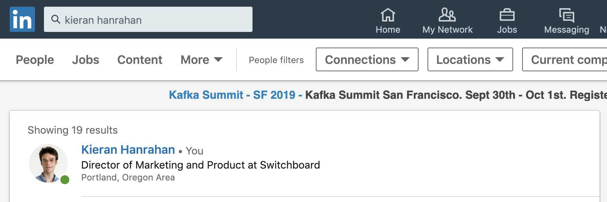The image size is (607, 202).
Task: Click the LinkedIn logo icon
Action: click(x=22, y=19)
